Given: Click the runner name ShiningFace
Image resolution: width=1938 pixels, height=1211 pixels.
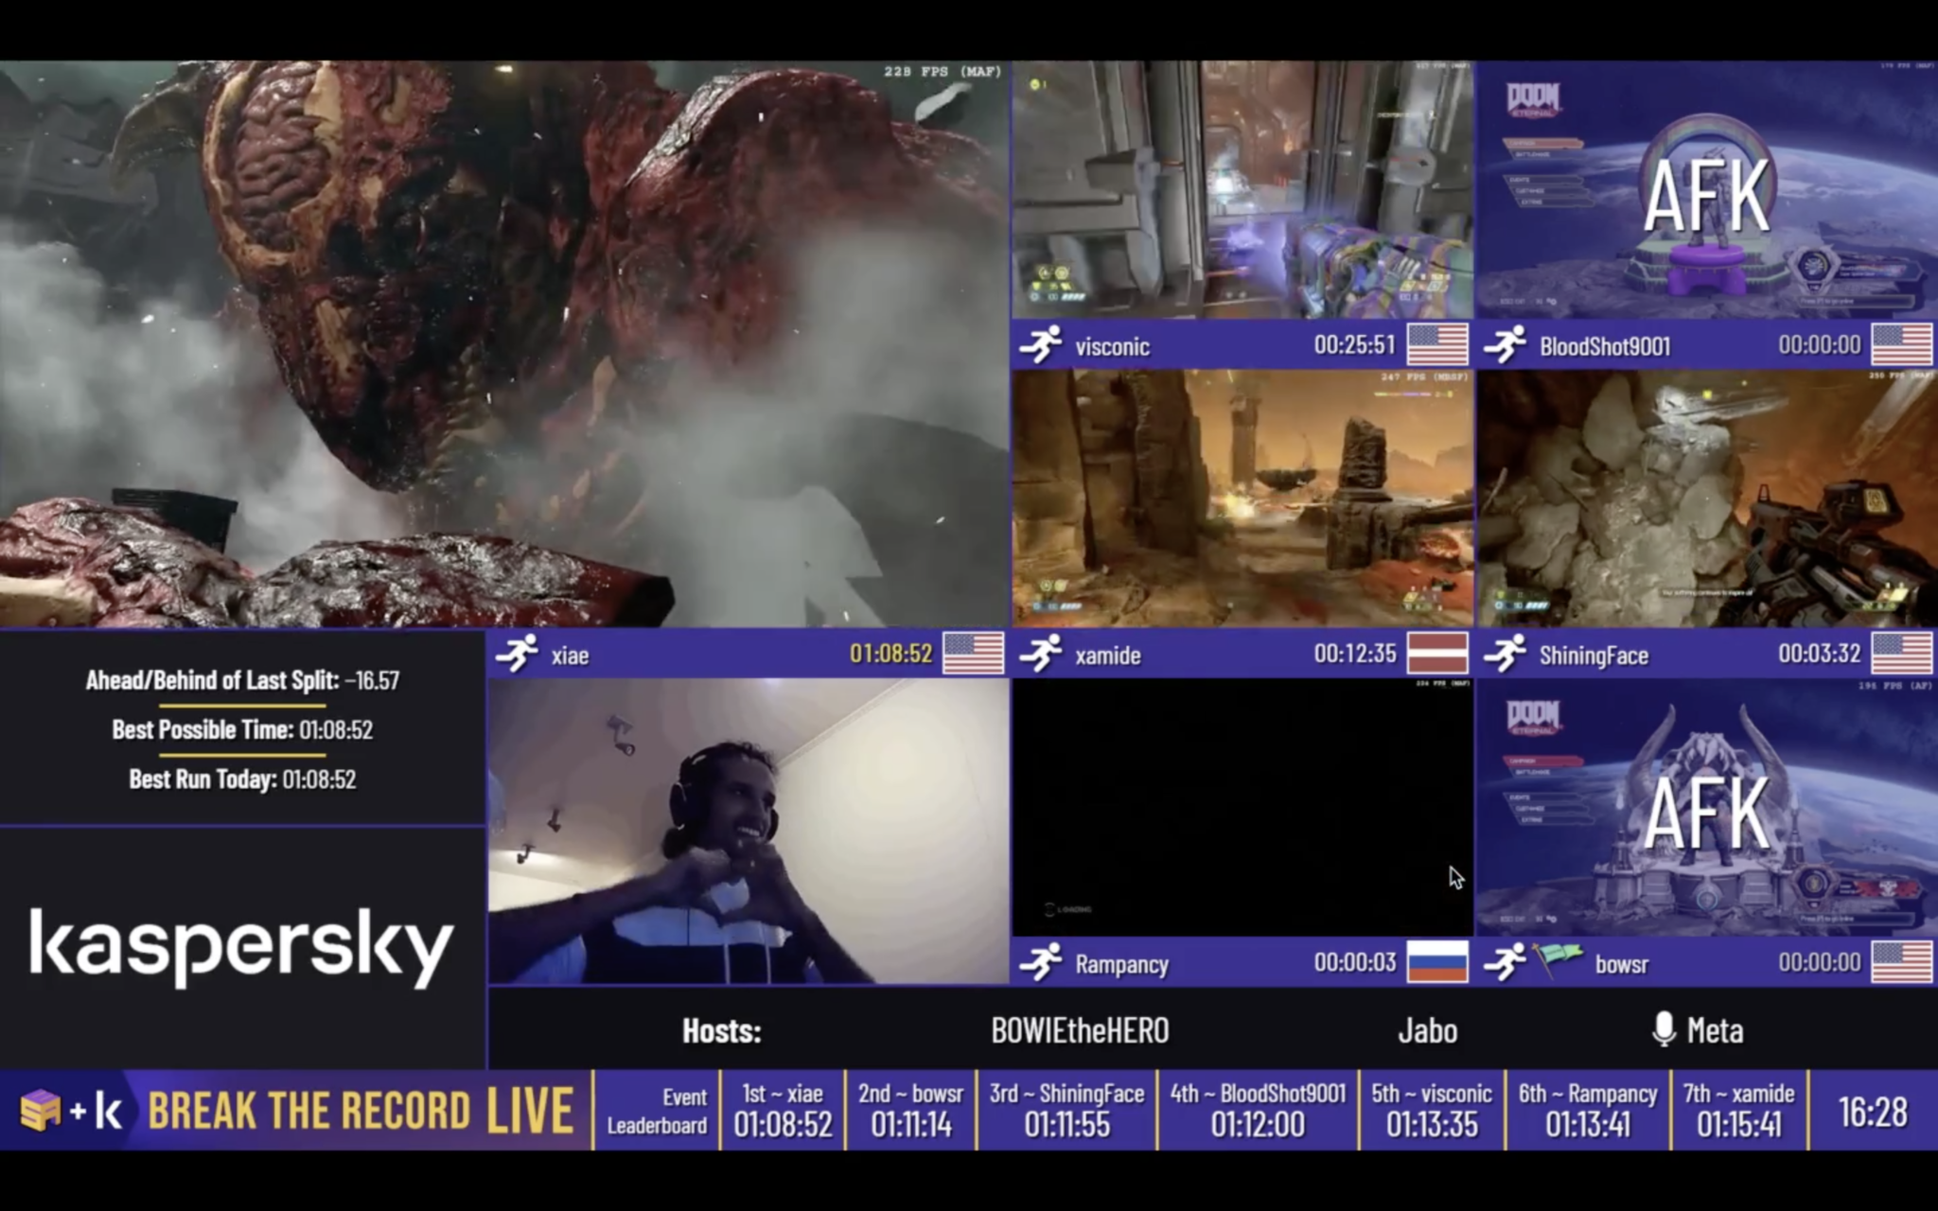Looking at the screenshot, I should pyautogui.click(x=1594, y=656).
